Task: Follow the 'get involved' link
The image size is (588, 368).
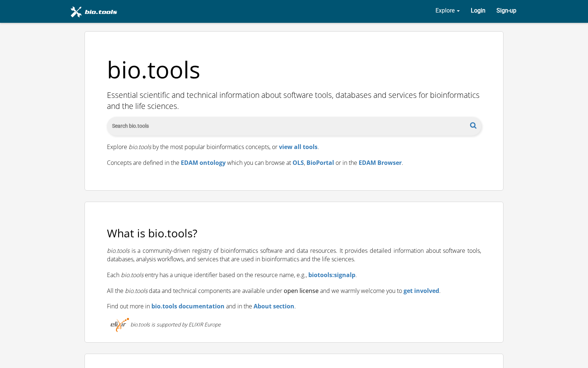Action: (421, 291)
